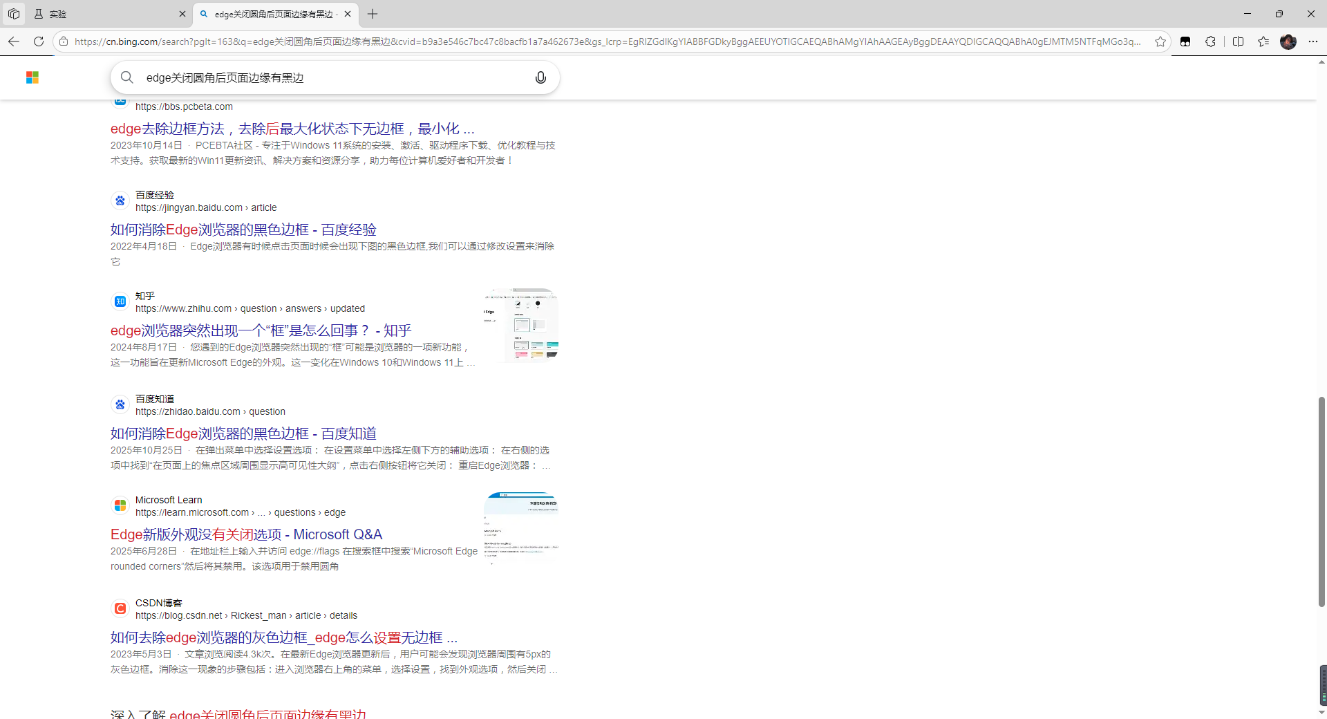Close the 实验 tab
This screenshot has width=1327, height=719.
point(182,14)
